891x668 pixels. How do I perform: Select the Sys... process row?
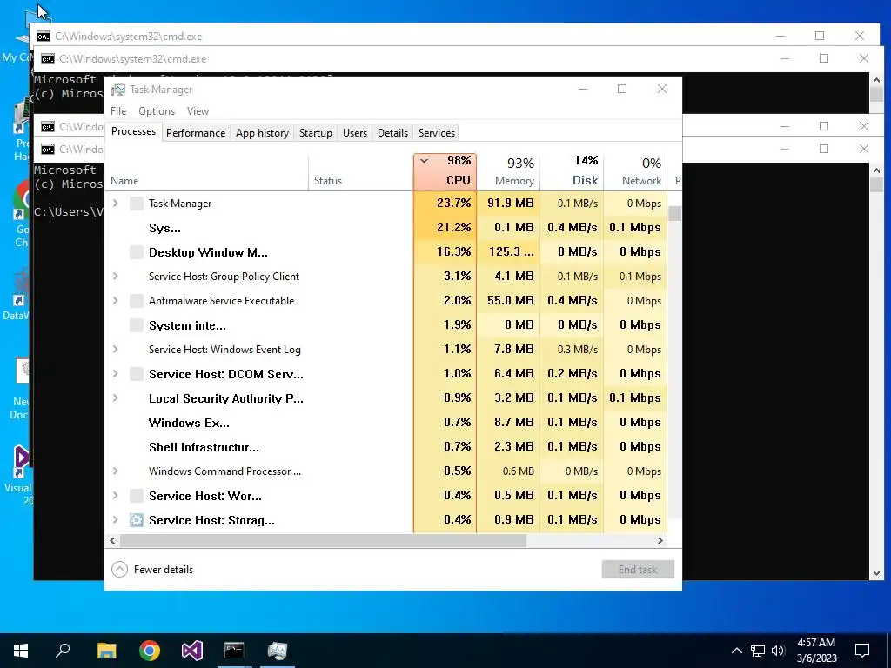(x=386, y=228)
